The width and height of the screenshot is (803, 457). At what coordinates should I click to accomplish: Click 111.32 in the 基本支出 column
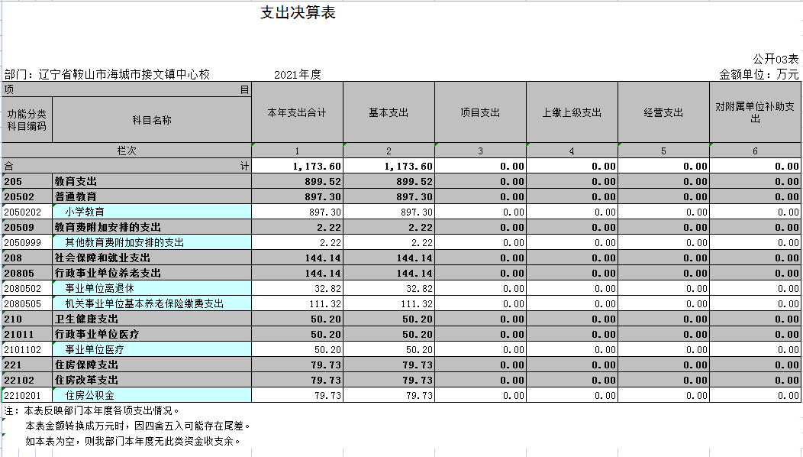point(389,303)
